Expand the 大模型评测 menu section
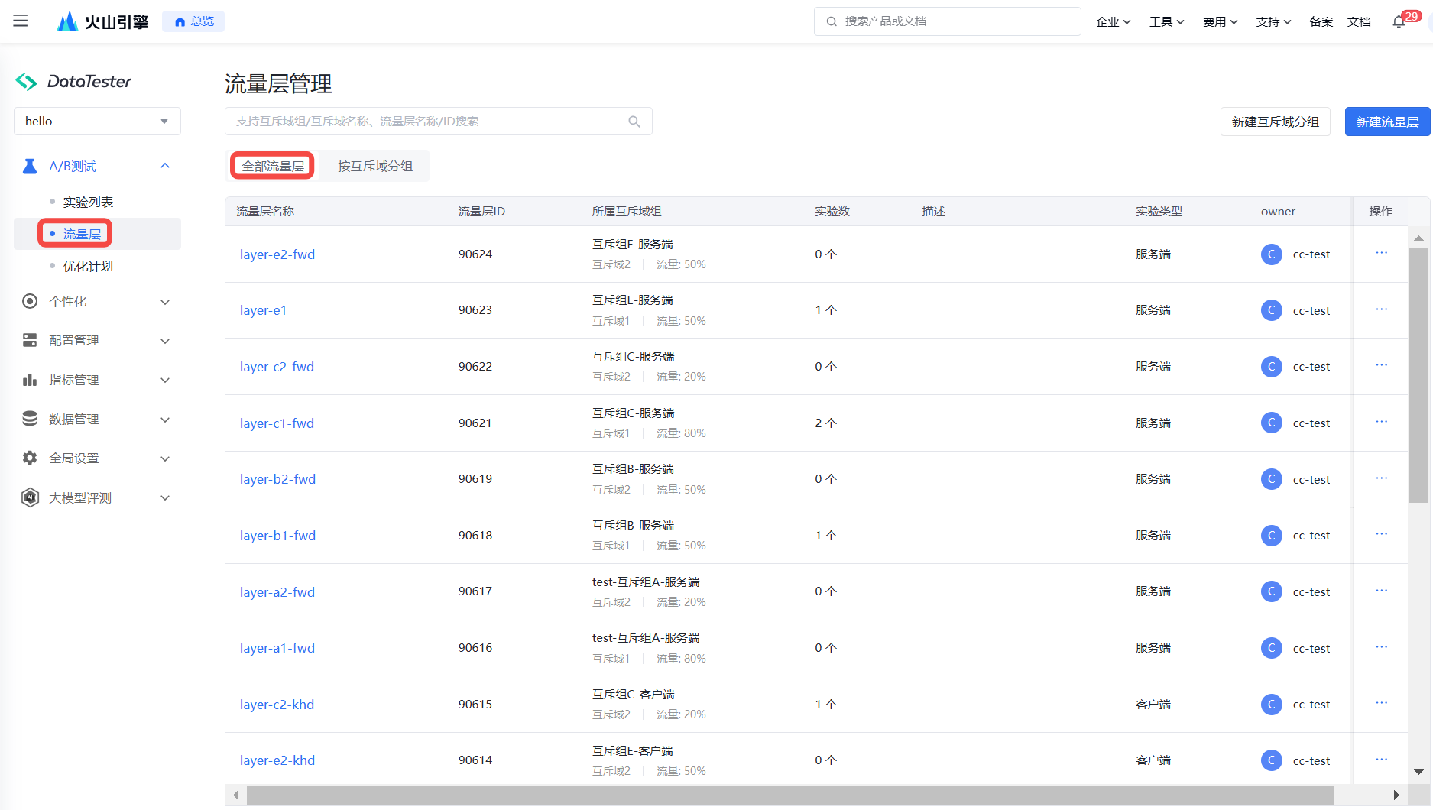 pos(164,497)
